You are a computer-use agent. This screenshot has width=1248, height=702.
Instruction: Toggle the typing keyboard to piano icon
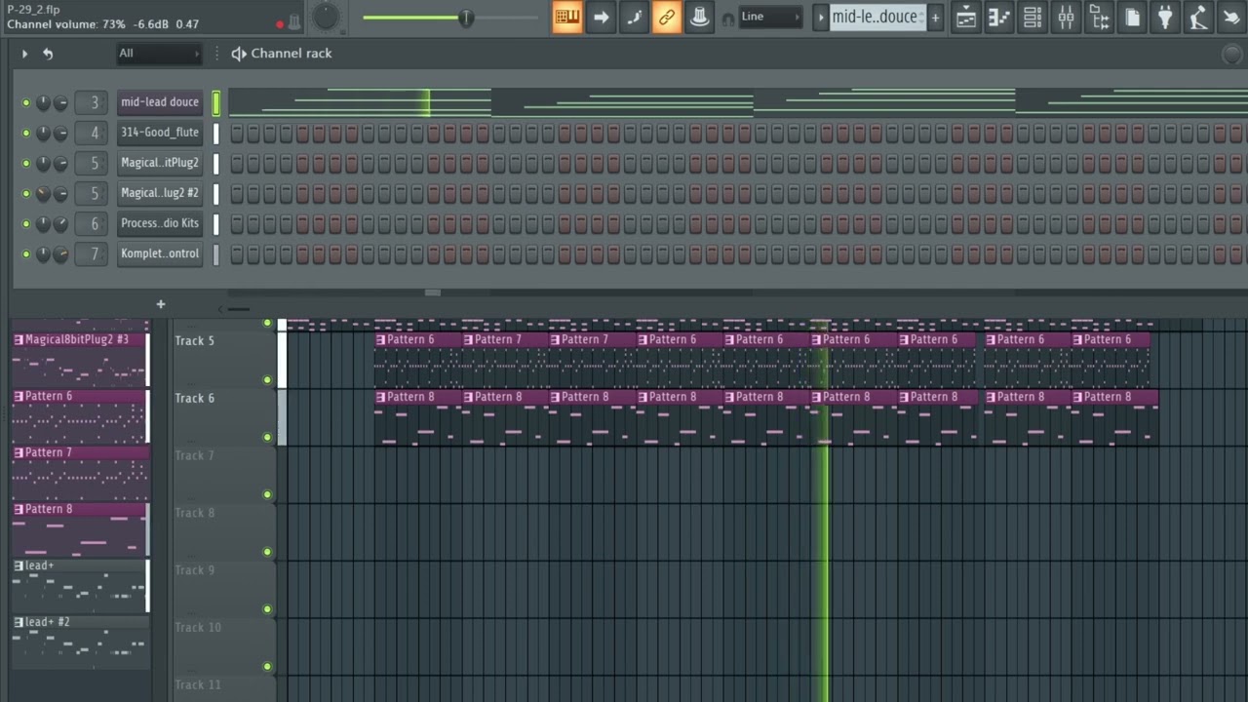tap(566, 17)
